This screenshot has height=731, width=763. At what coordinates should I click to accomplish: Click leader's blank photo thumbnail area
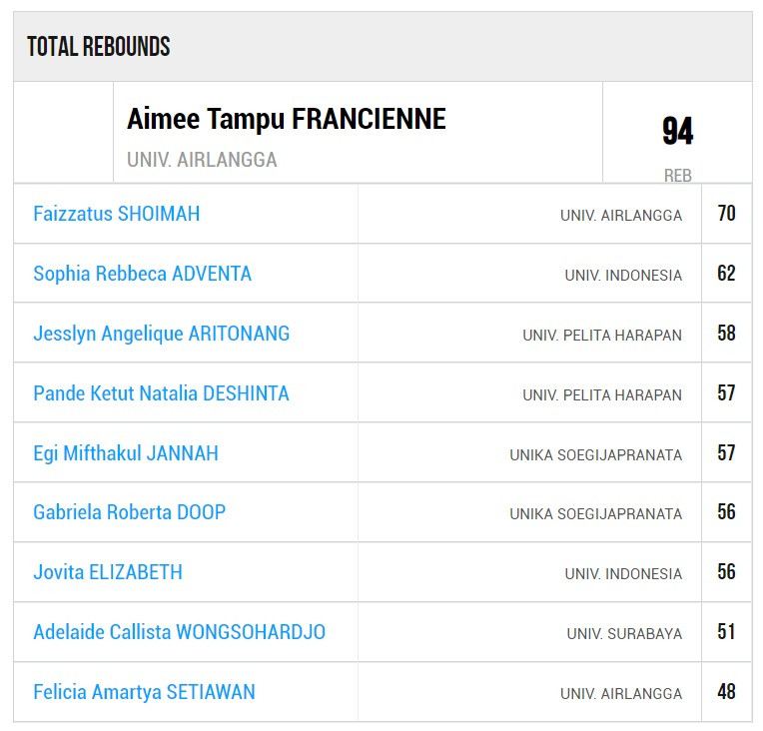coord(63,132)
